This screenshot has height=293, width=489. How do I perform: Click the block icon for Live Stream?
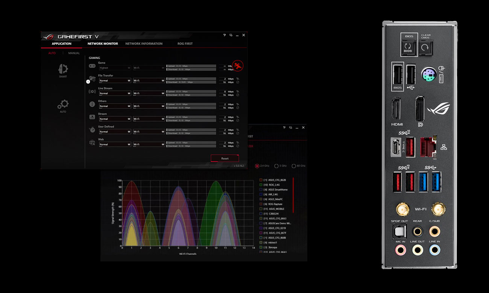(x=238, y=95)
